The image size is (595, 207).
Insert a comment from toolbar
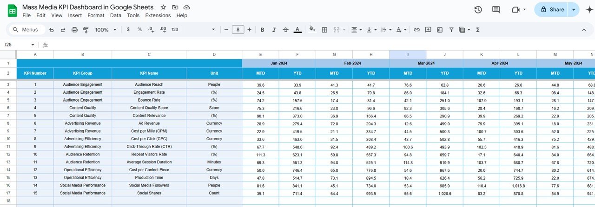point(428,30)
